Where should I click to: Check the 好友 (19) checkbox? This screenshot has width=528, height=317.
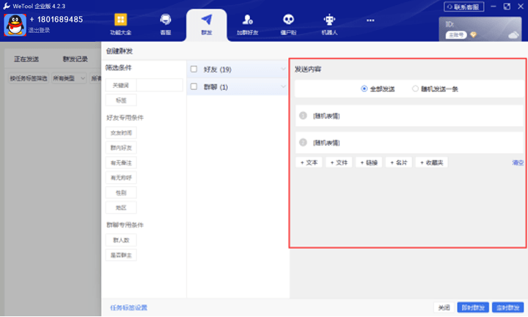coord(194,69)
